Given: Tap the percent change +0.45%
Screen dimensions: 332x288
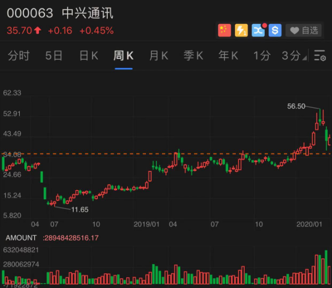Looking at the screenshot, I should coord(97,31).
